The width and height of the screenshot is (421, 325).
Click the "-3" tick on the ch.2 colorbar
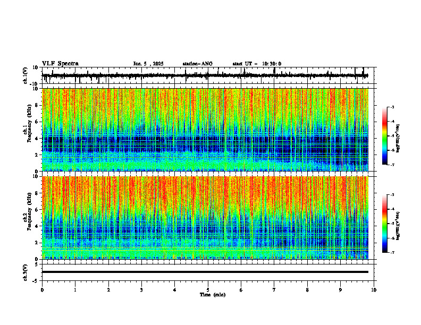pyautogui.click(x=392, y=195)
